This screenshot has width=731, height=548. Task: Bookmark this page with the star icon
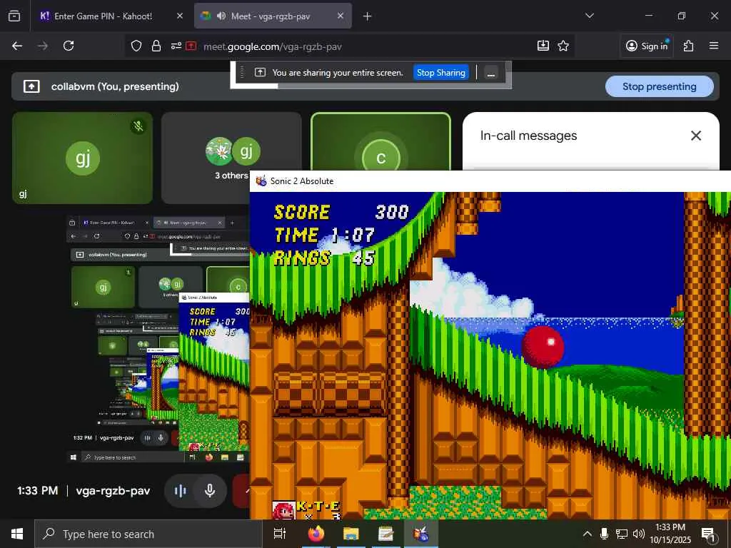click(x=563, y=46)
